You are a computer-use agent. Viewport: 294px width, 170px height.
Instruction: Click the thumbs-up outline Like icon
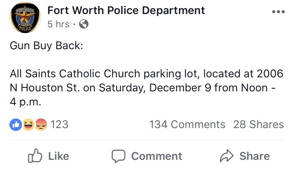coord(35,156)
